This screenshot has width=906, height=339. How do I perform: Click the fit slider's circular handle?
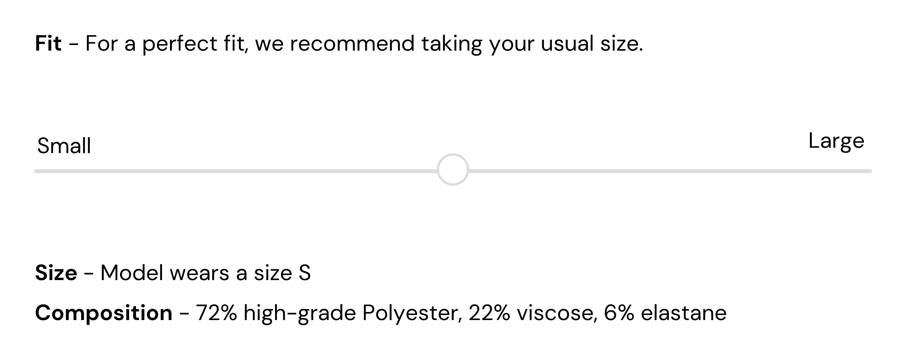pyautogui.click(x=453, y=169)
